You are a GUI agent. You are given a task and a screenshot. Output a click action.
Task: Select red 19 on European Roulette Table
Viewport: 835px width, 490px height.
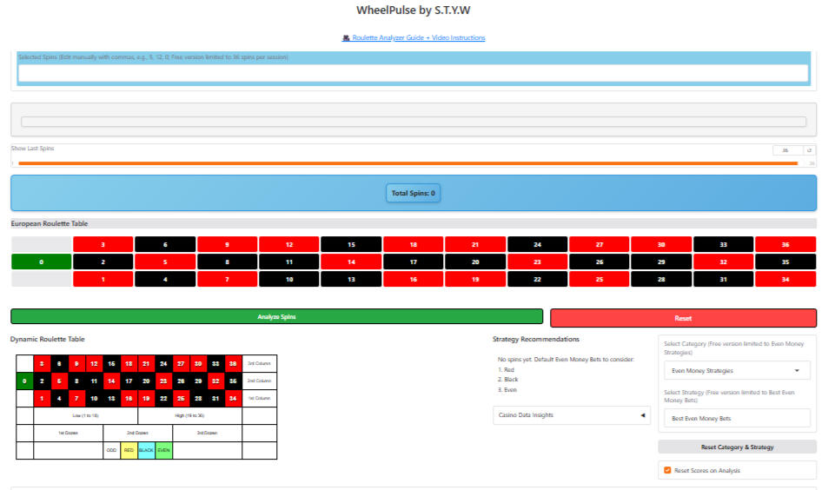click(x=475, y=279)
